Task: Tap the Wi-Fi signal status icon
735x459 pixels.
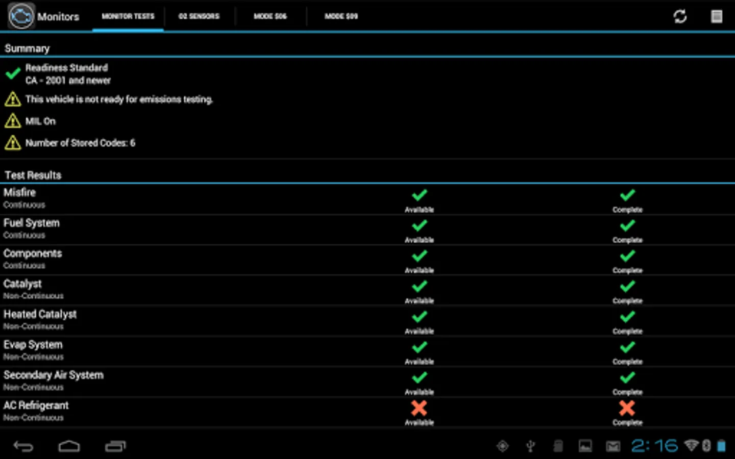Action: pyautogui.click(x=692, y=446)
